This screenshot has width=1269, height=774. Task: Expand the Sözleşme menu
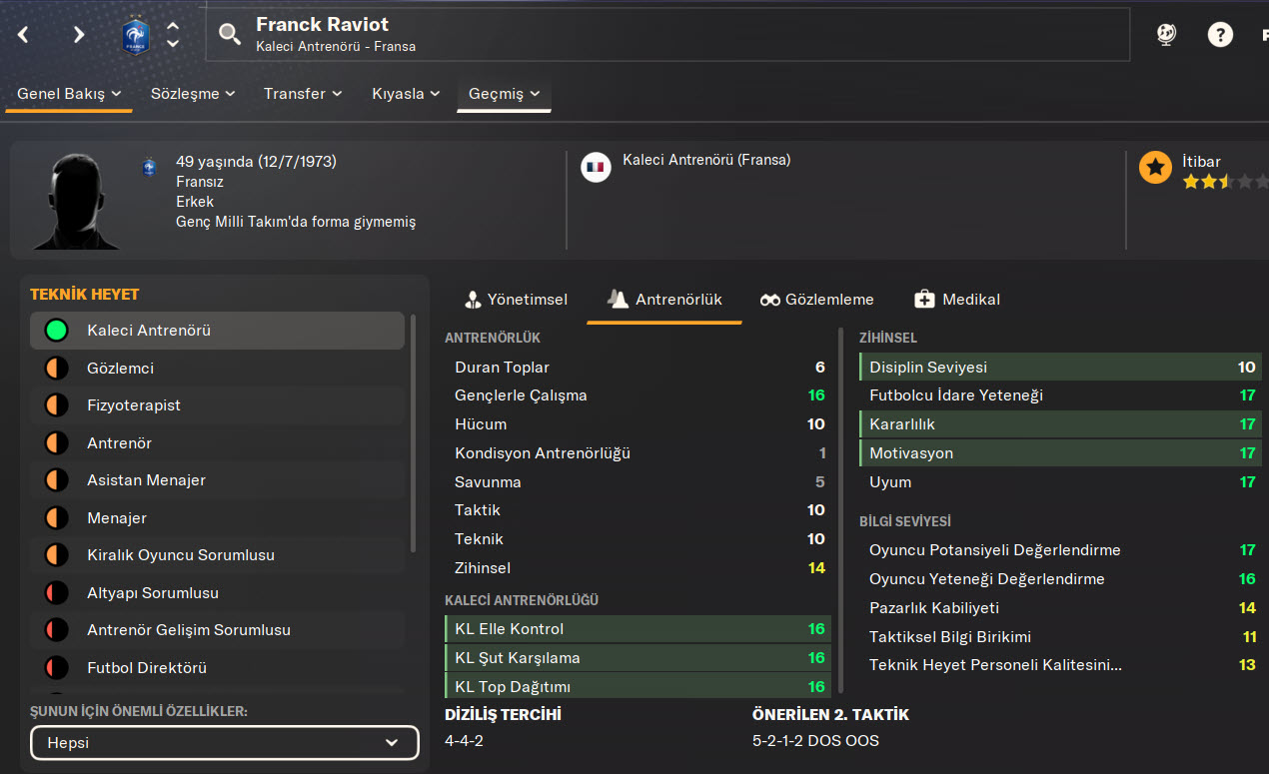point(193,94)
